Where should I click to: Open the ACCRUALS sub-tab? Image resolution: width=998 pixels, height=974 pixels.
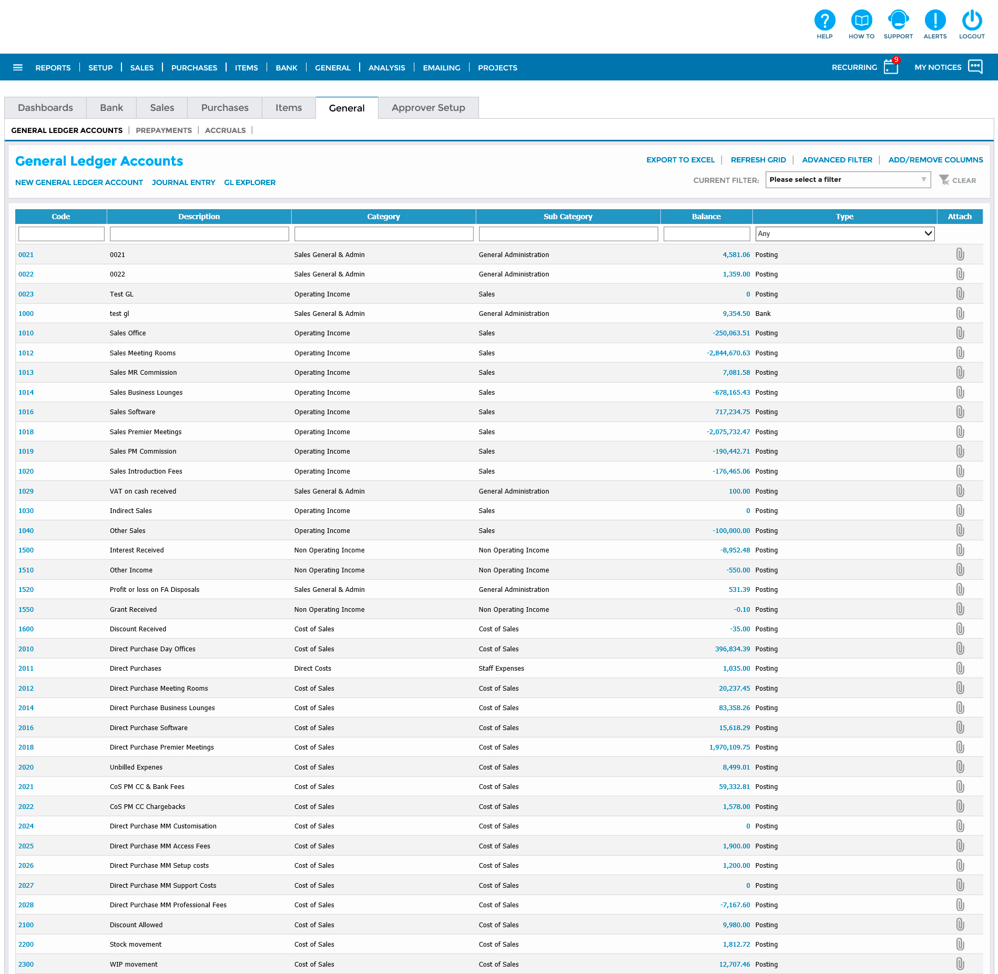225,130
